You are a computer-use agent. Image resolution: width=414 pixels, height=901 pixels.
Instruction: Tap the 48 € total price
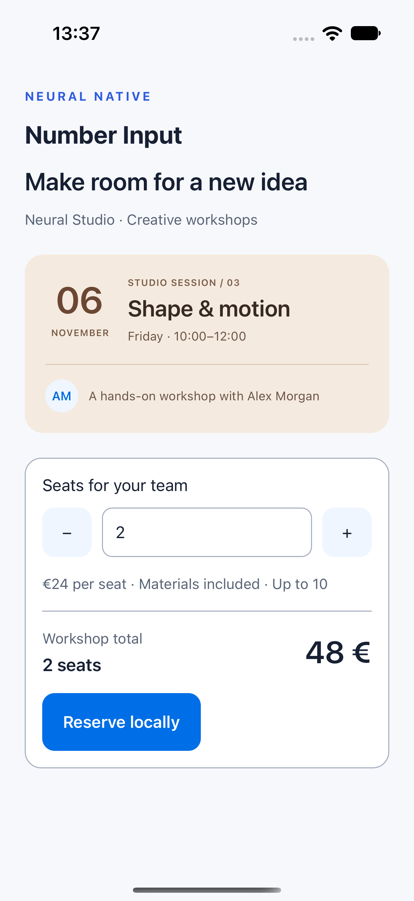pos(338,652)
